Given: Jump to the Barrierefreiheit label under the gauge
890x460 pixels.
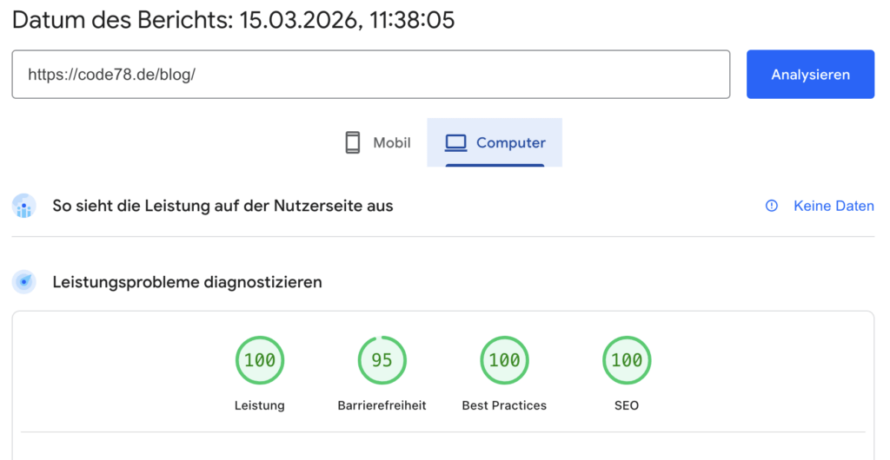Looking at the screenshot, I should point(382,405).
